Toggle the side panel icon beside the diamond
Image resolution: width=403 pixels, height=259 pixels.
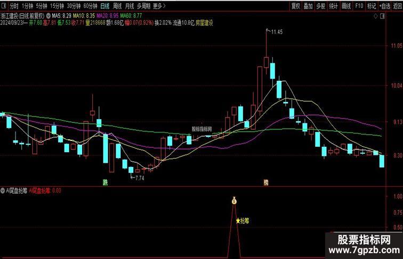tap(382, 16)
